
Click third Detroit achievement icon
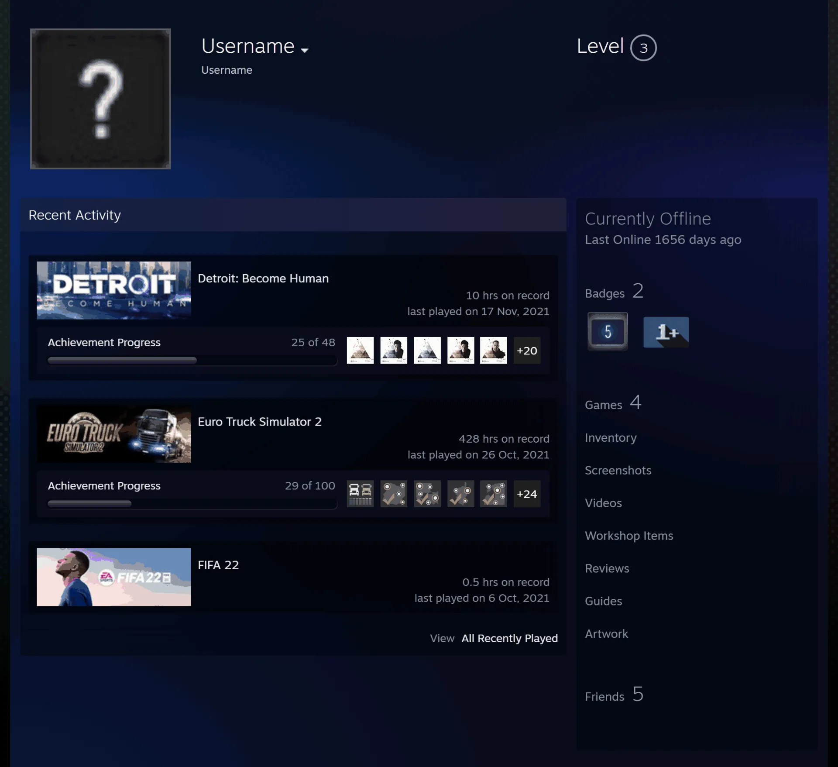427,350
